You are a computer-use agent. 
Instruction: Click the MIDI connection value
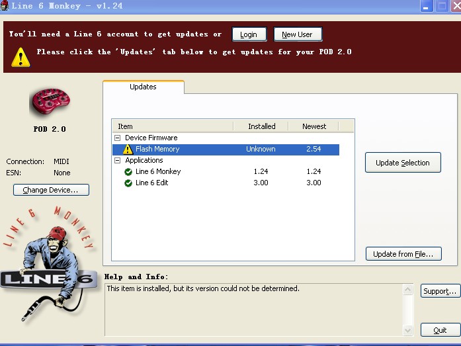tap(61, 161)
